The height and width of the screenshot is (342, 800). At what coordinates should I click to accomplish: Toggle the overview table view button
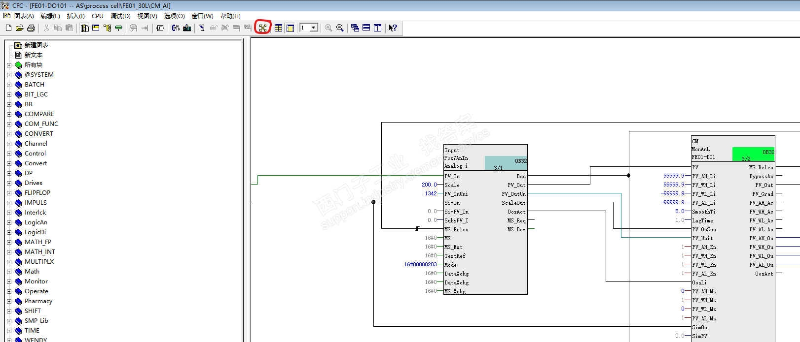(x=278, y=28)
